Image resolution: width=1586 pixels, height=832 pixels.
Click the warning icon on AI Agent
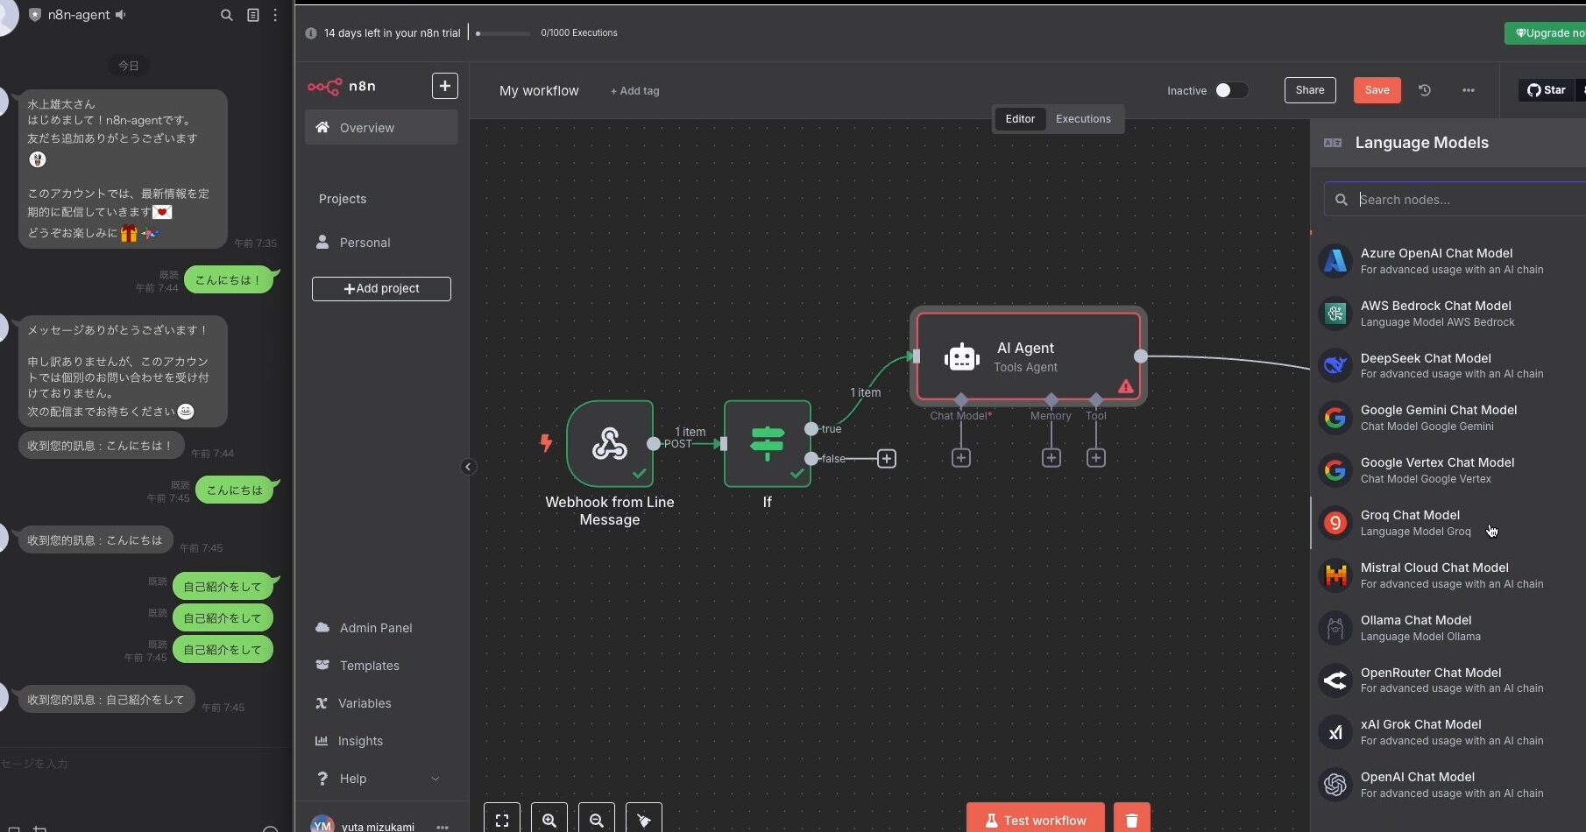coord(1126,386)
